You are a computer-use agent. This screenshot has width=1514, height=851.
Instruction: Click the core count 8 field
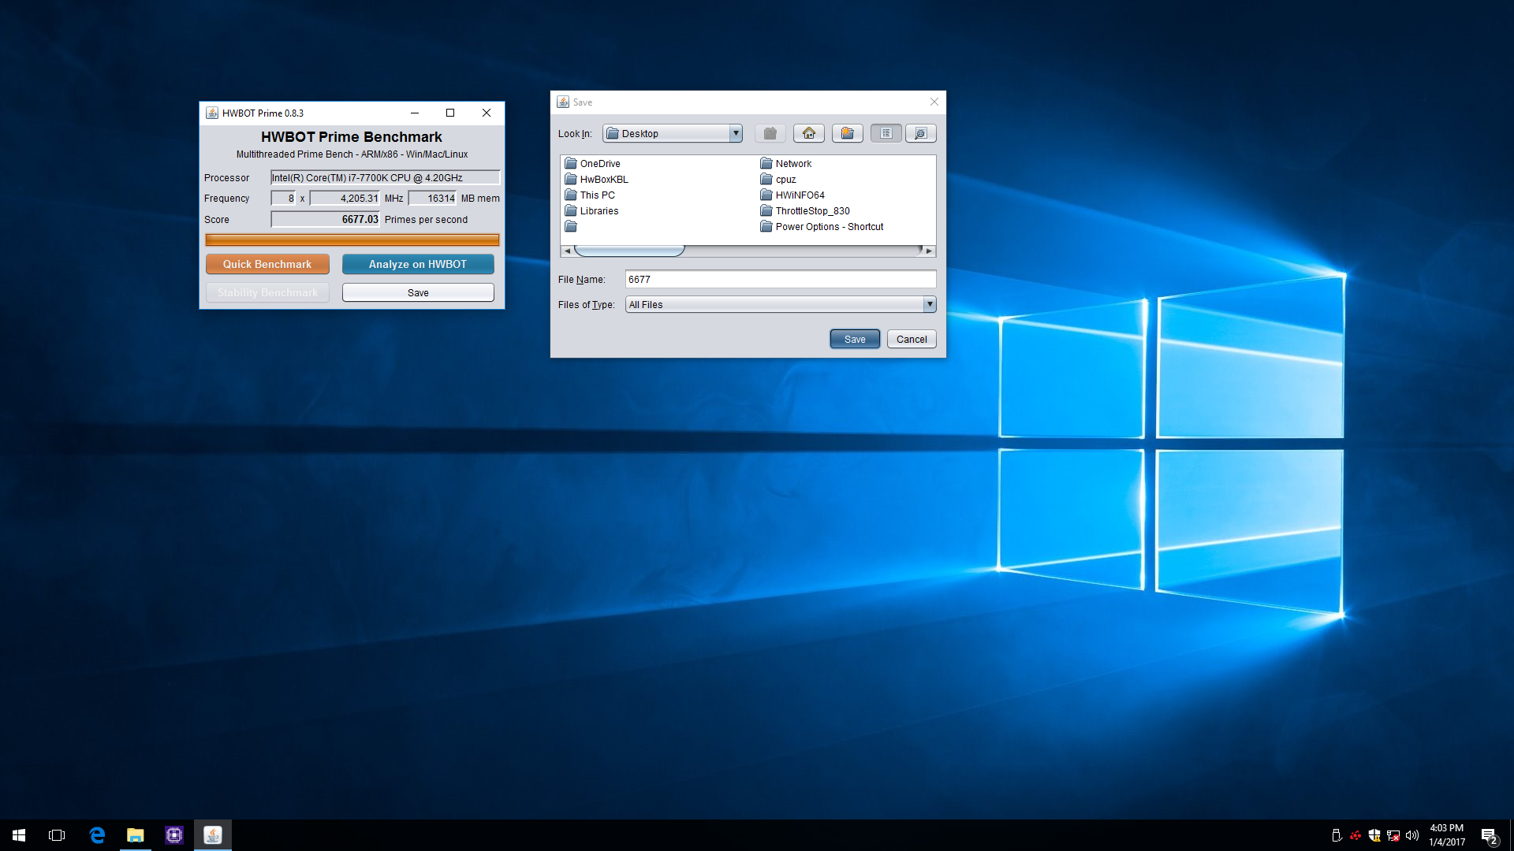pos(283,198)
